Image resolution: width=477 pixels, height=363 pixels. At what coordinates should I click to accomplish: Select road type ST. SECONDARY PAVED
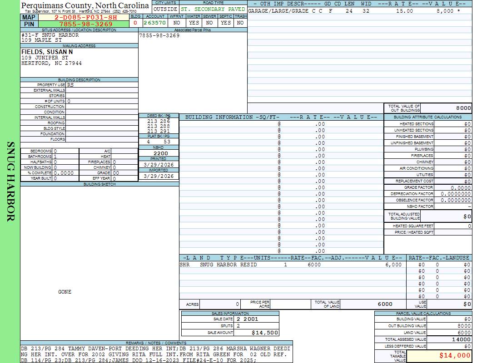pyautogui.click(x=213, y=9)
